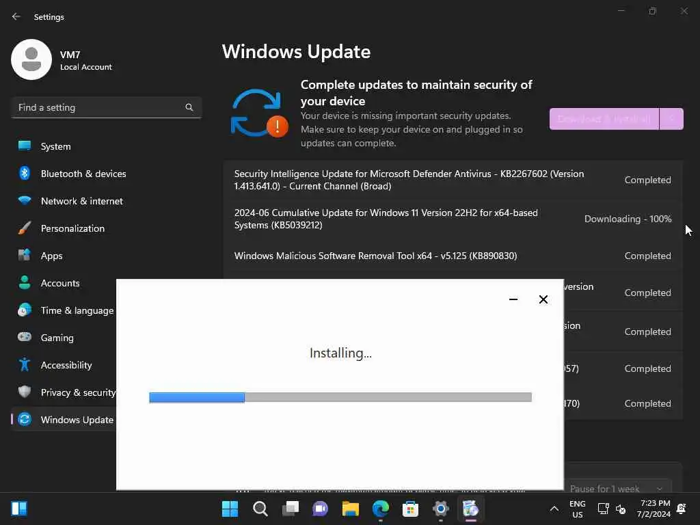Viewport: 700px width, 525px height.
Task: Click the Personalization brush icon
Action: tap(25, 228)
